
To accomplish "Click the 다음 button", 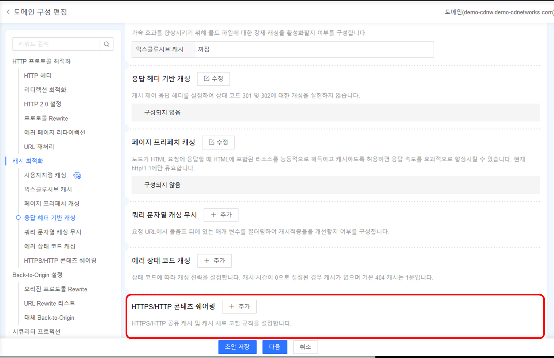I will point(275,347).
